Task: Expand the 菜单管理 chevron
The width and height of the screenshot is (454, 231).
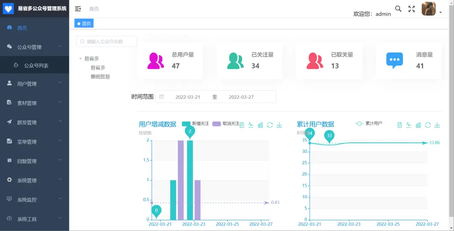Action: coord(60,141)
